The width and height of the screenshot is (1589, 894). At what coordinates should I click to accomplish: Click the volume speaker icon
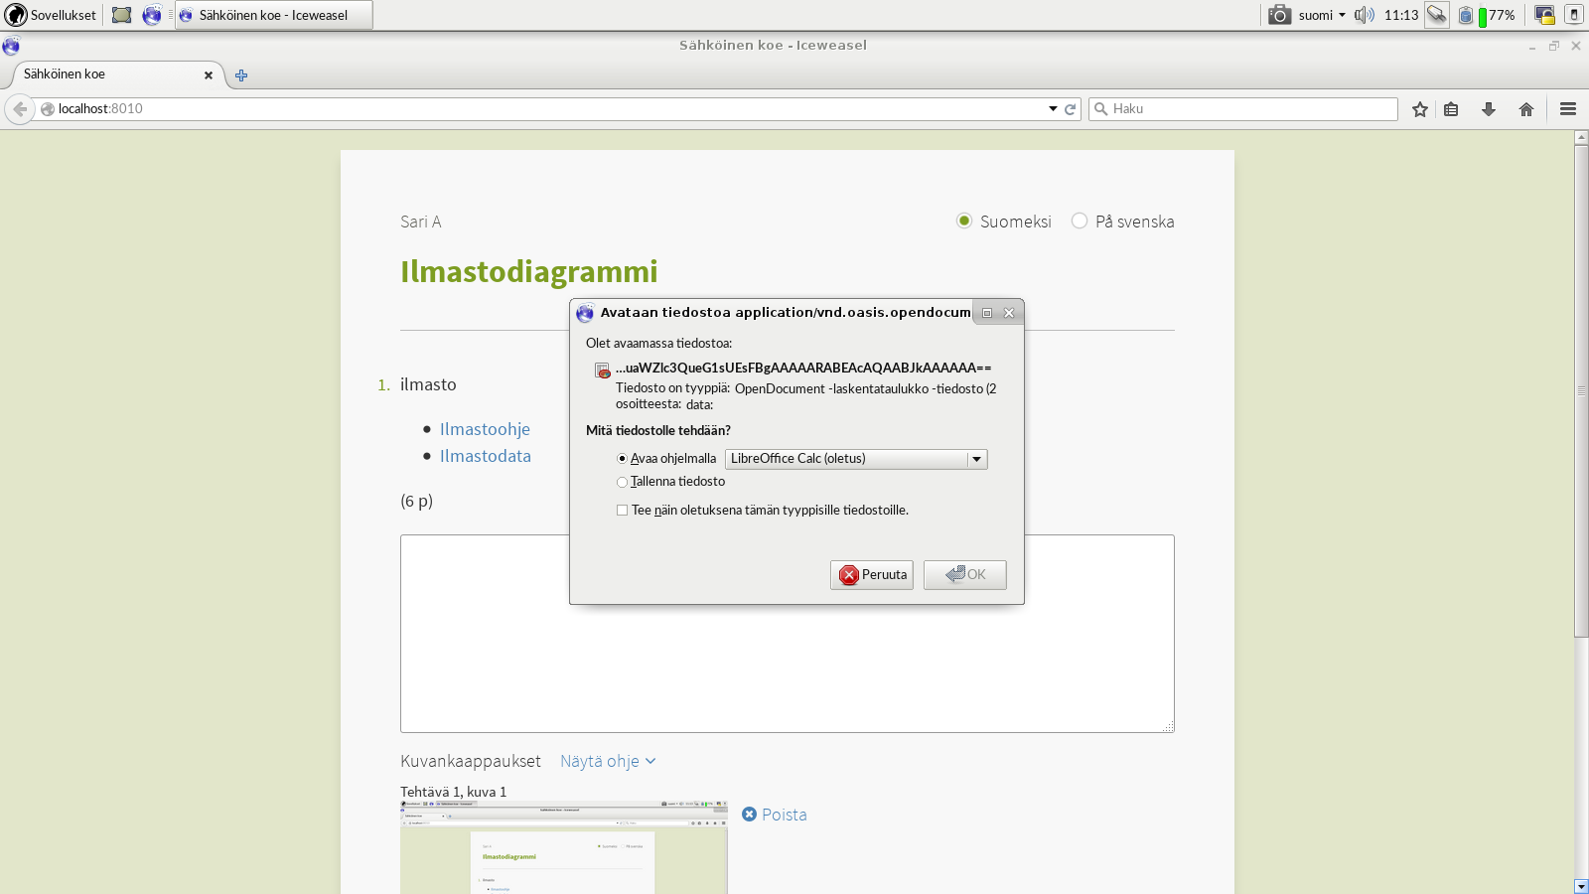point(1364,15)
